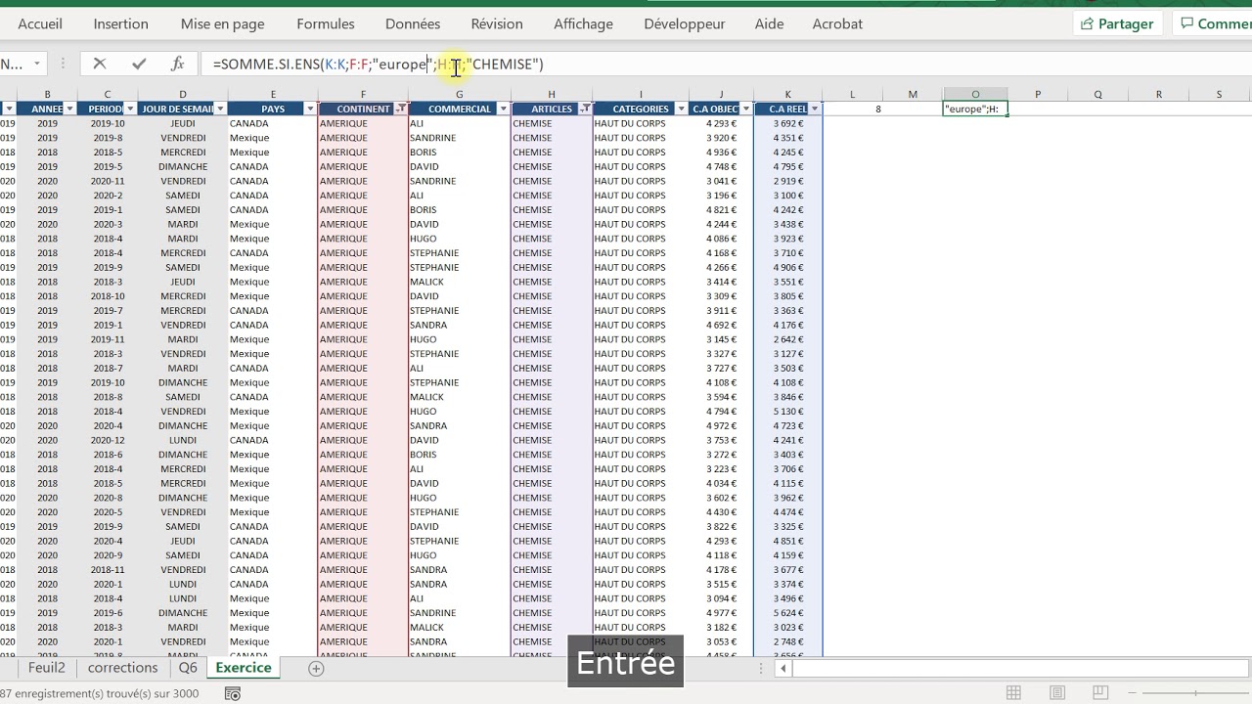The height and width of the screenshot is (704, 1252).
Task: Open the JOUR DE SEMAINE filter dropdown
Action: coord(220,109)
